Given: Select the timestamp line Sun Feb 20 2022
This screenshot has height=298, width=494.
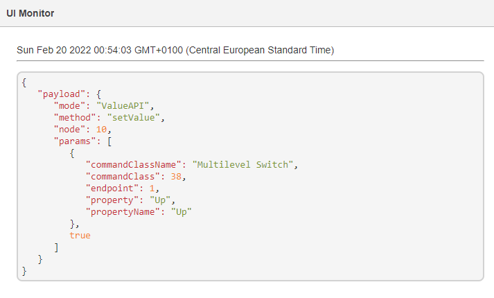Looking at the screenshot, I should coord(175,50).
